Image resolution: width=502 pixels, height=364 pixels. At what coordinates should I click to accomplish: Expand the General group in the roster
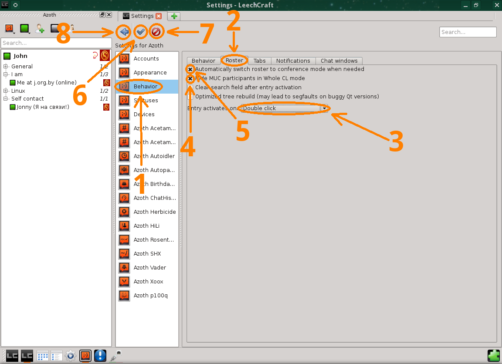pyautogui.click(x=5, y=67)
